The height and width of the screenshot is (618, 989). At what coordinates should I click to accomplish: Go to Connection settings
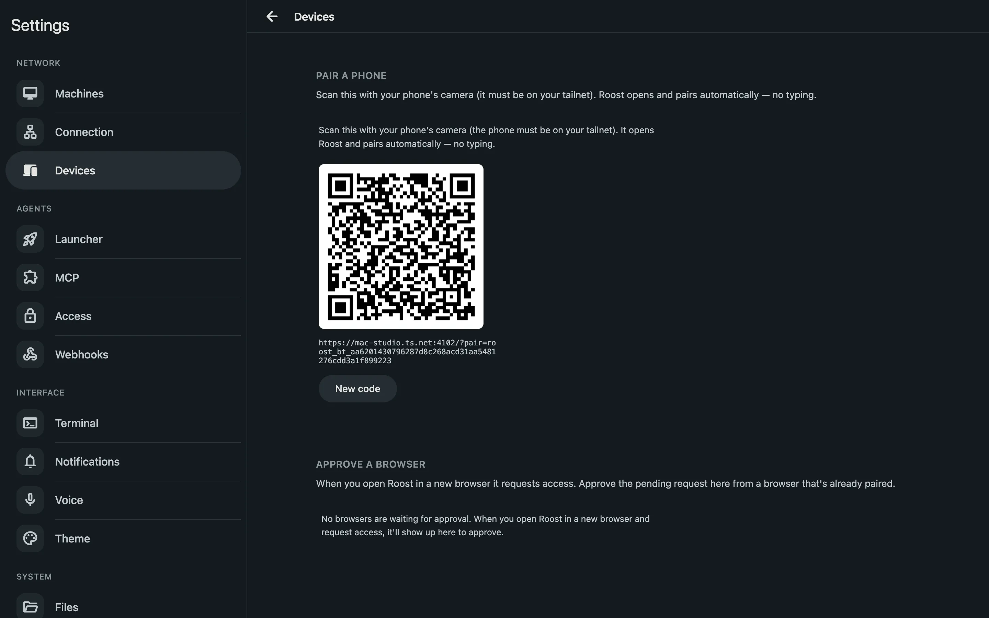(x=123, y=132)
